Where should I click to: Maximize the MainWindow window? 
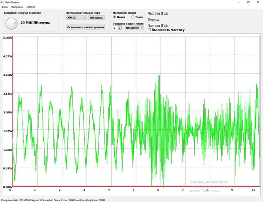point(248,2)
